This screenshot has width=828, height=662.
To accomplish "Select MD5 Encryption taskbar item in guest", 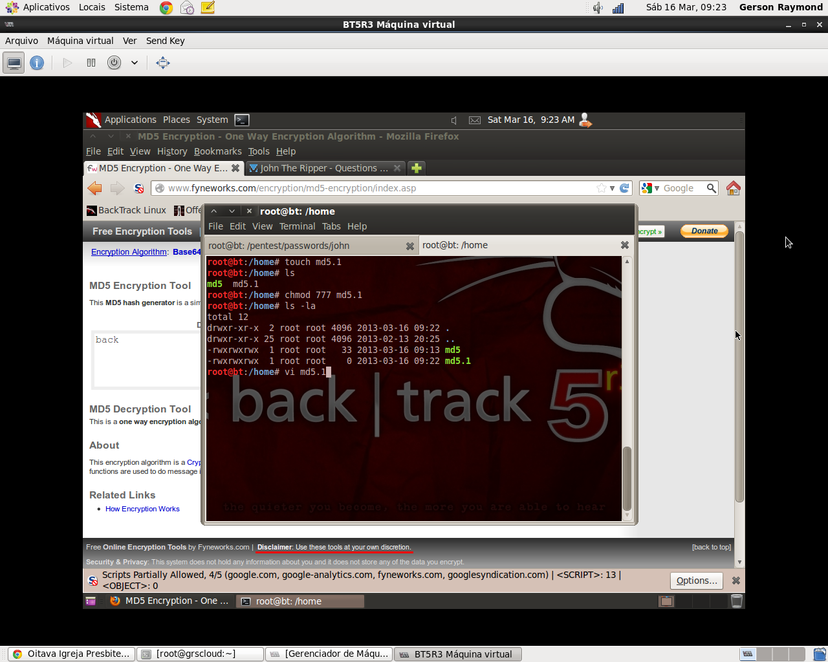I will pyautogui.click(x=169, y=601).
